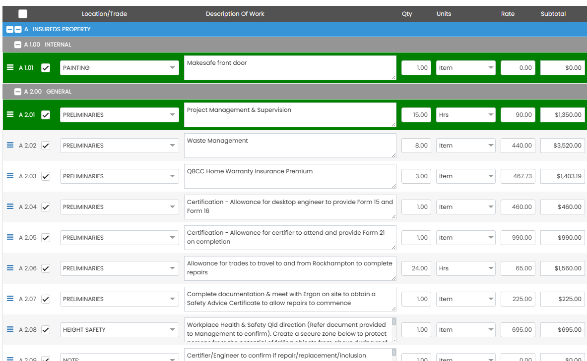This screenshot has height=361, width=587.
Task: Click the Waste Management description field
Action: tap(290, 146)
